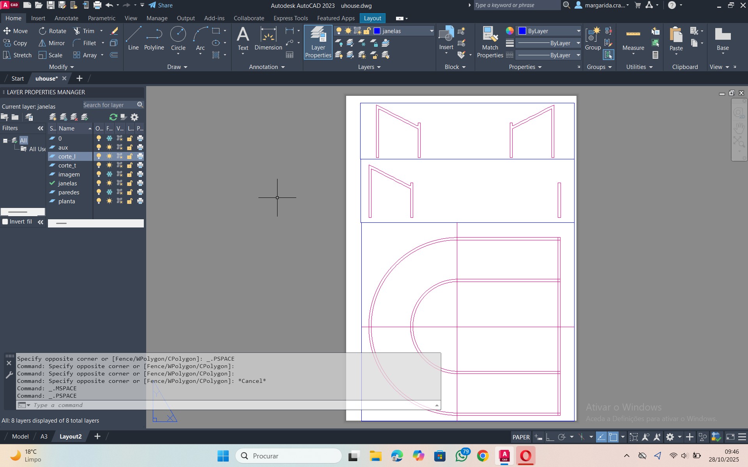Screen dimensions: 748x467
Task: Click the Share button in title bar
Action: (x=161, y=5)
